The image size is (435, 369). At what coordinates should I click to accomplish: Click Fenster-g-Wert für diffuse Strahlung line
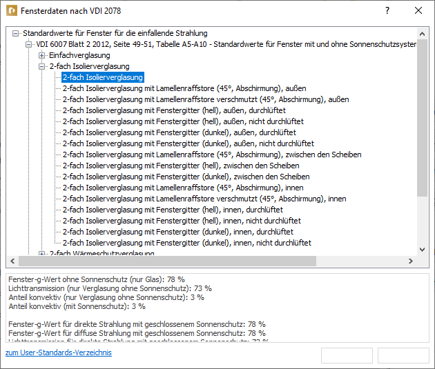point(137,333)
